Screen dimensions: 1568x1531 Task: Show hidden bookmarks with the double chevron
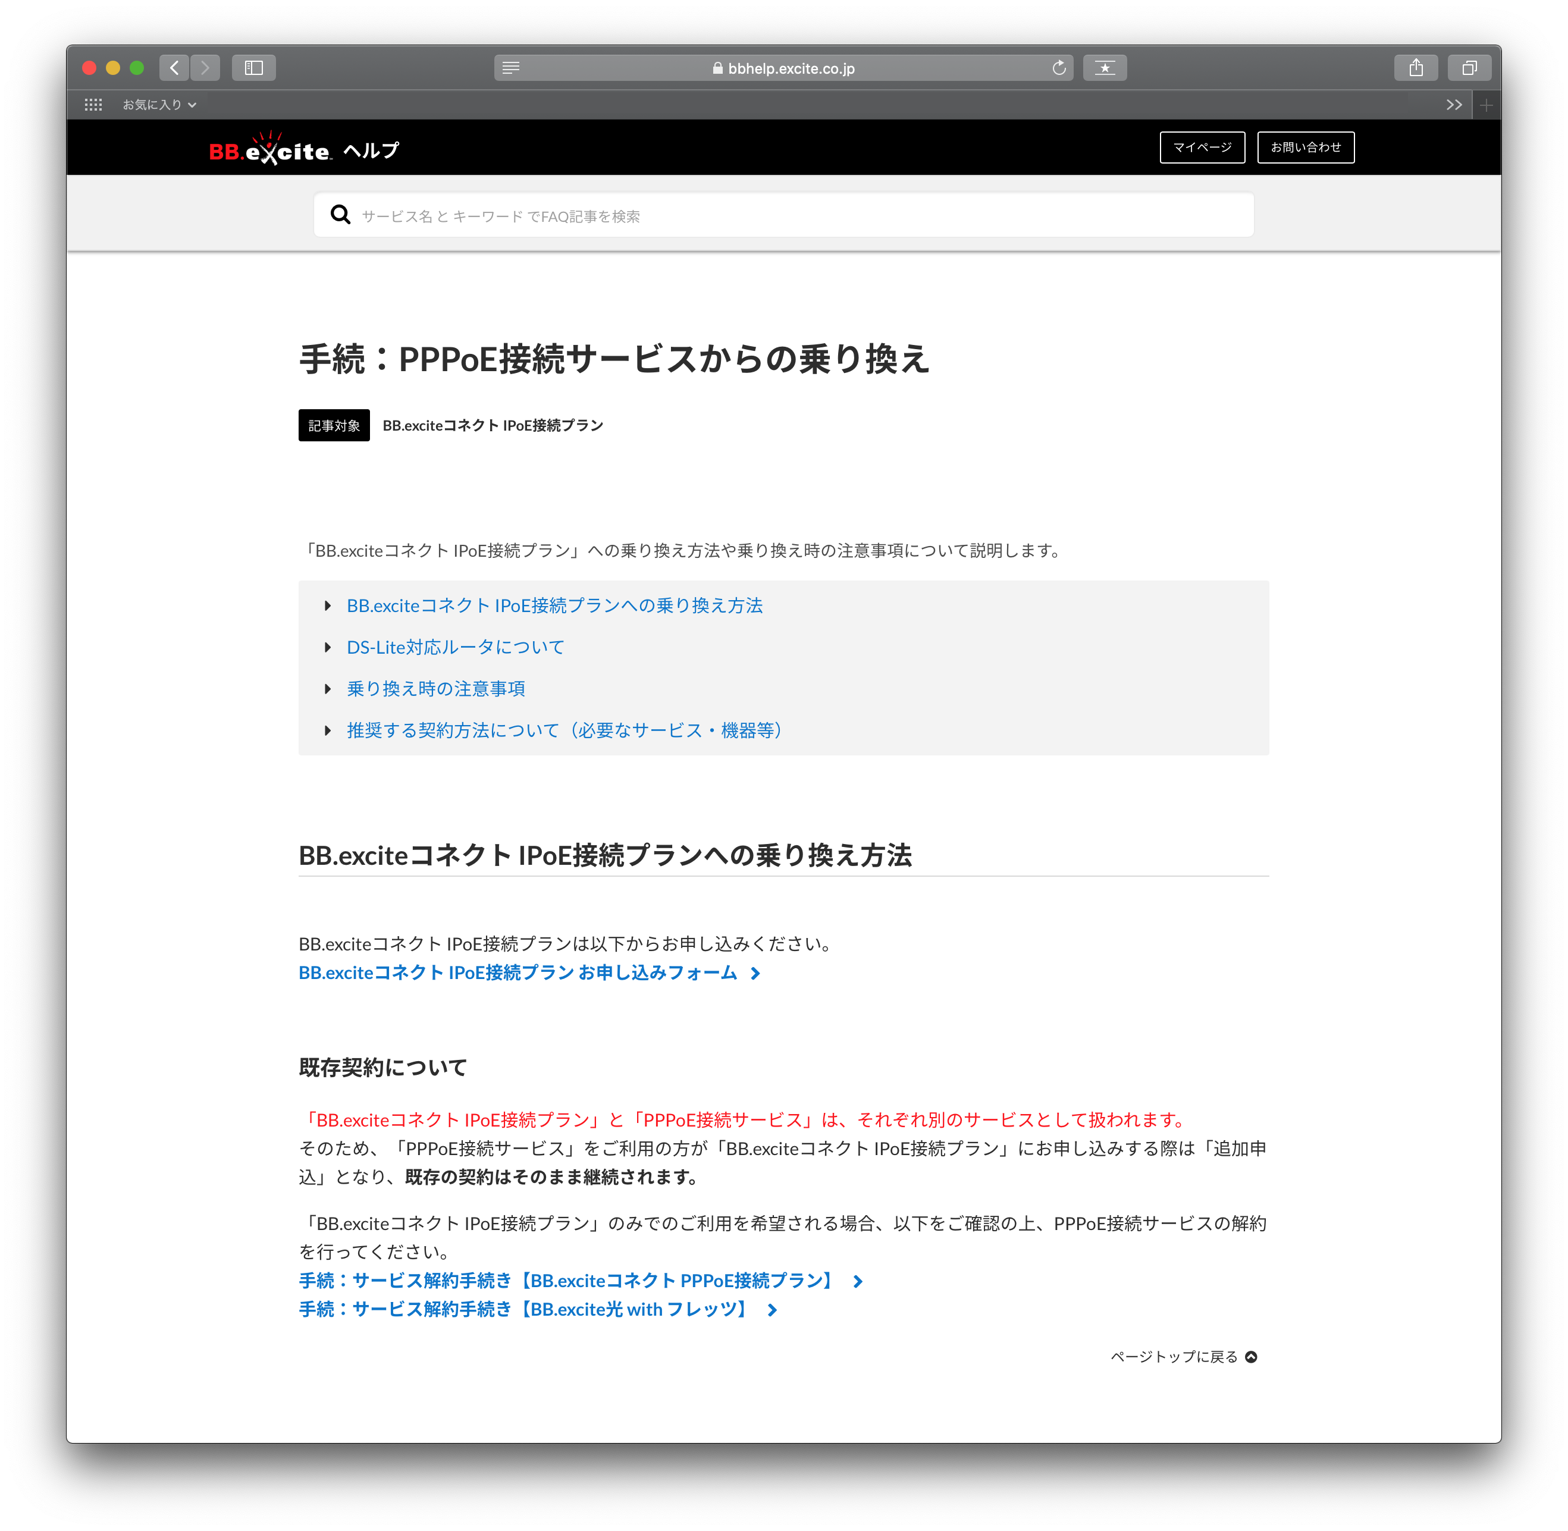[1454, 105]
